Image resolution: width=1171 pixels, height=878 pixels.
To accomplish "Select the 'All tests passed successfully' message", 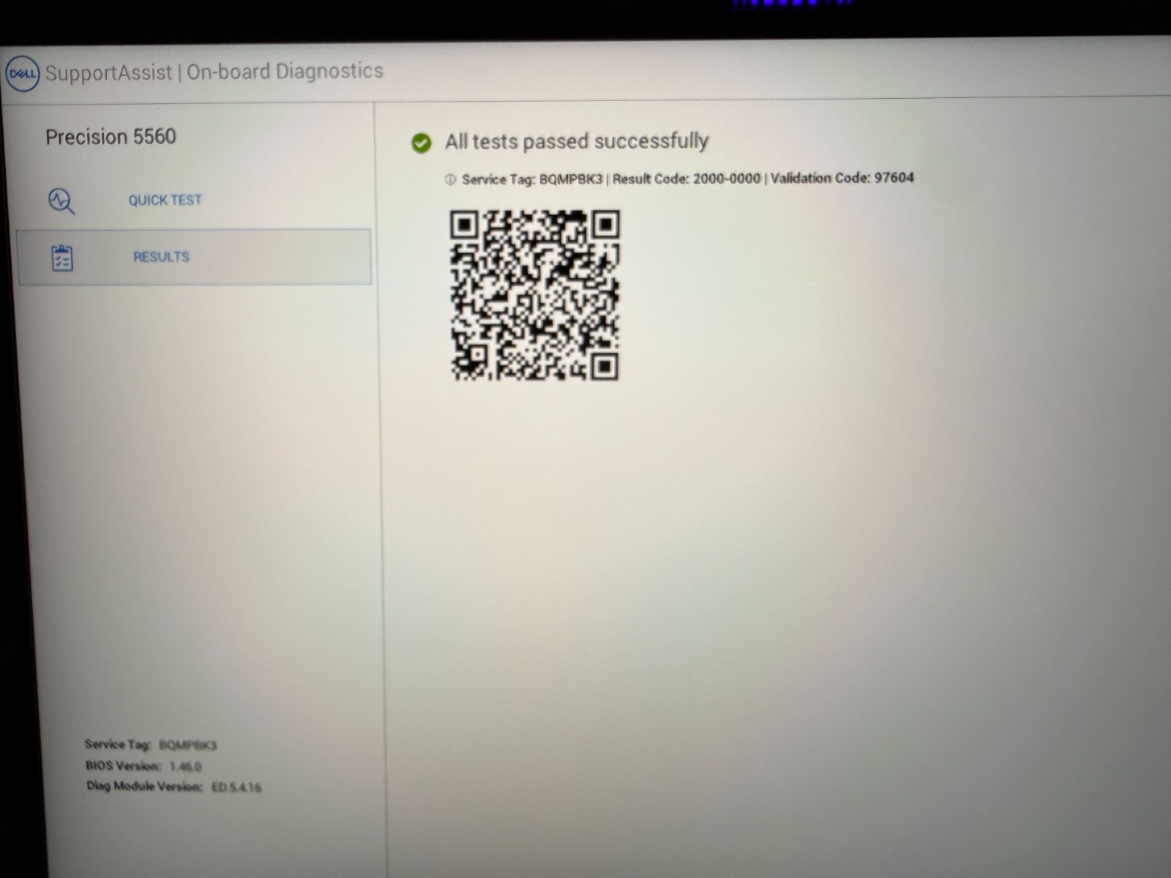I will (x=577, y=140).
